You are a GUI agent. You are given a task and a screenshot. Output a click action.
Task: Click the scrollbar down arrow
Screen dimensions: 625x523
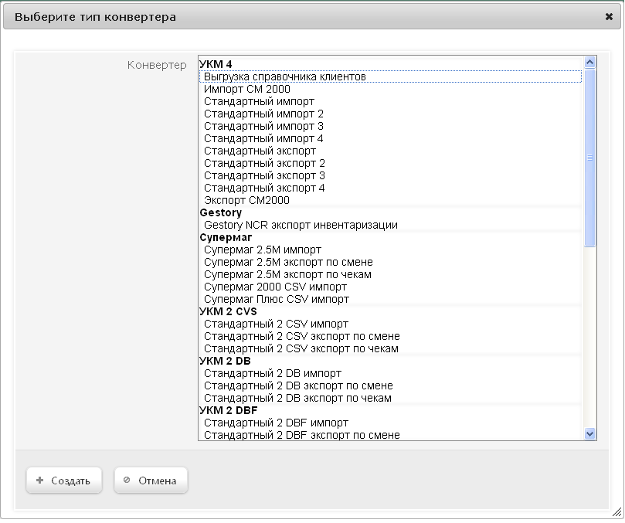tap(589, 433)
